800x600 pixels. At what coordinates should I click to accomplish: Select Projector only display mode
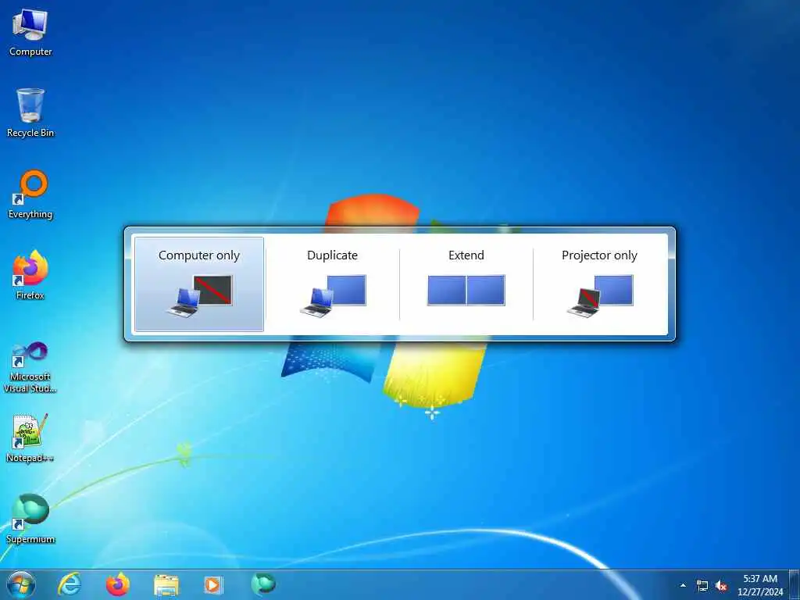pyautogui.click(x=600, y=284)
